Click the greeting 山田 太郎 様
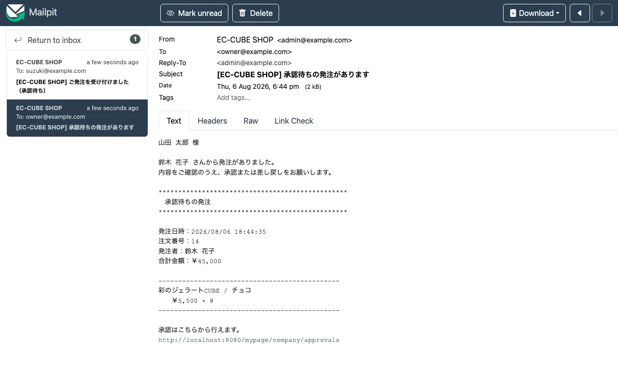 click(179, 142)
